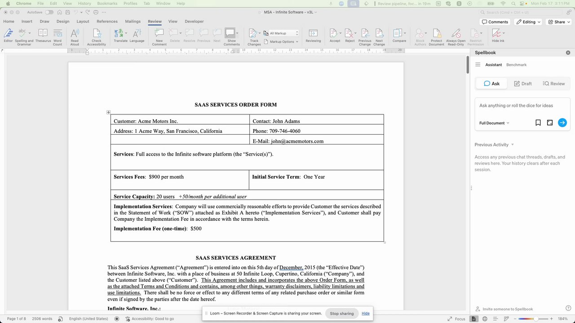Insert a New Comment

pos(159,37)
